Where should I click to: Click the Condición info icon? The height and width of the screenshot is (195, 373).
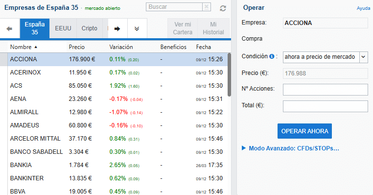click(271, 56)
